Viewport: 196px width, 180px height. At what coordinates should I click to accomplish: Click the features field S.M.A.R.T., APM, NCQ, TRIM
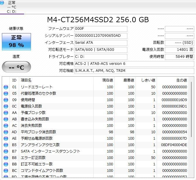(134, 71)
